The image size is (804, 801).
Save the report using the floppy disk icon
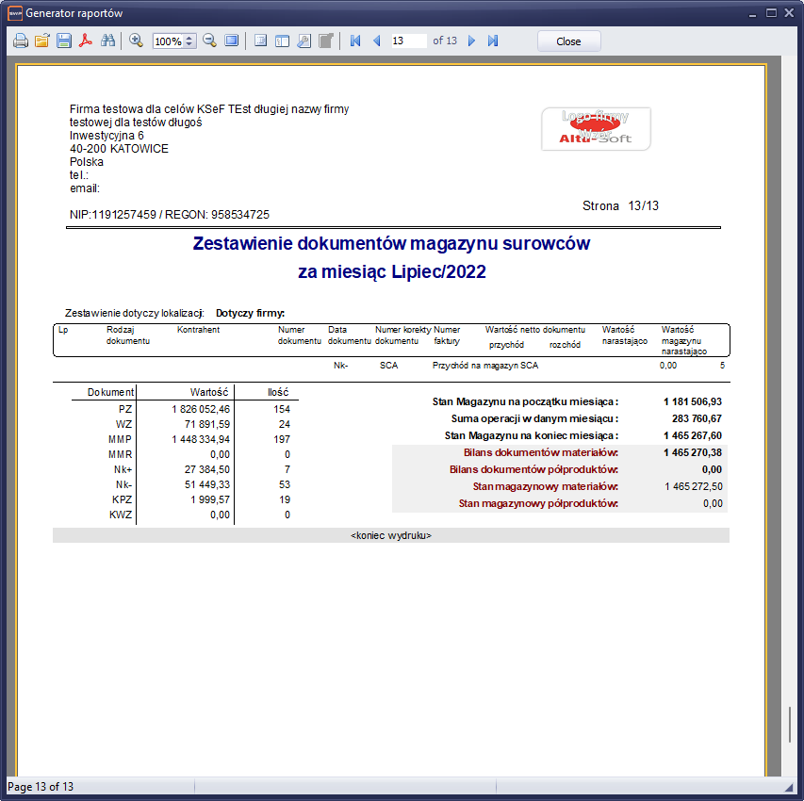coord(63,41)
